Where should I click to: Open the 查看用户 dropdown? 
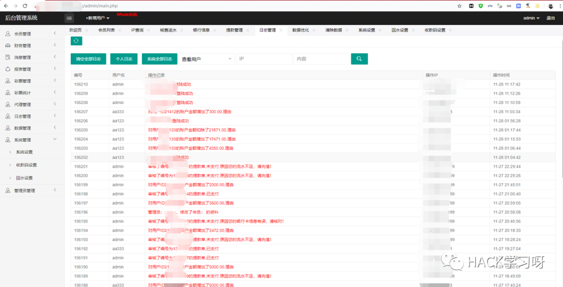(x=206, y=59)
